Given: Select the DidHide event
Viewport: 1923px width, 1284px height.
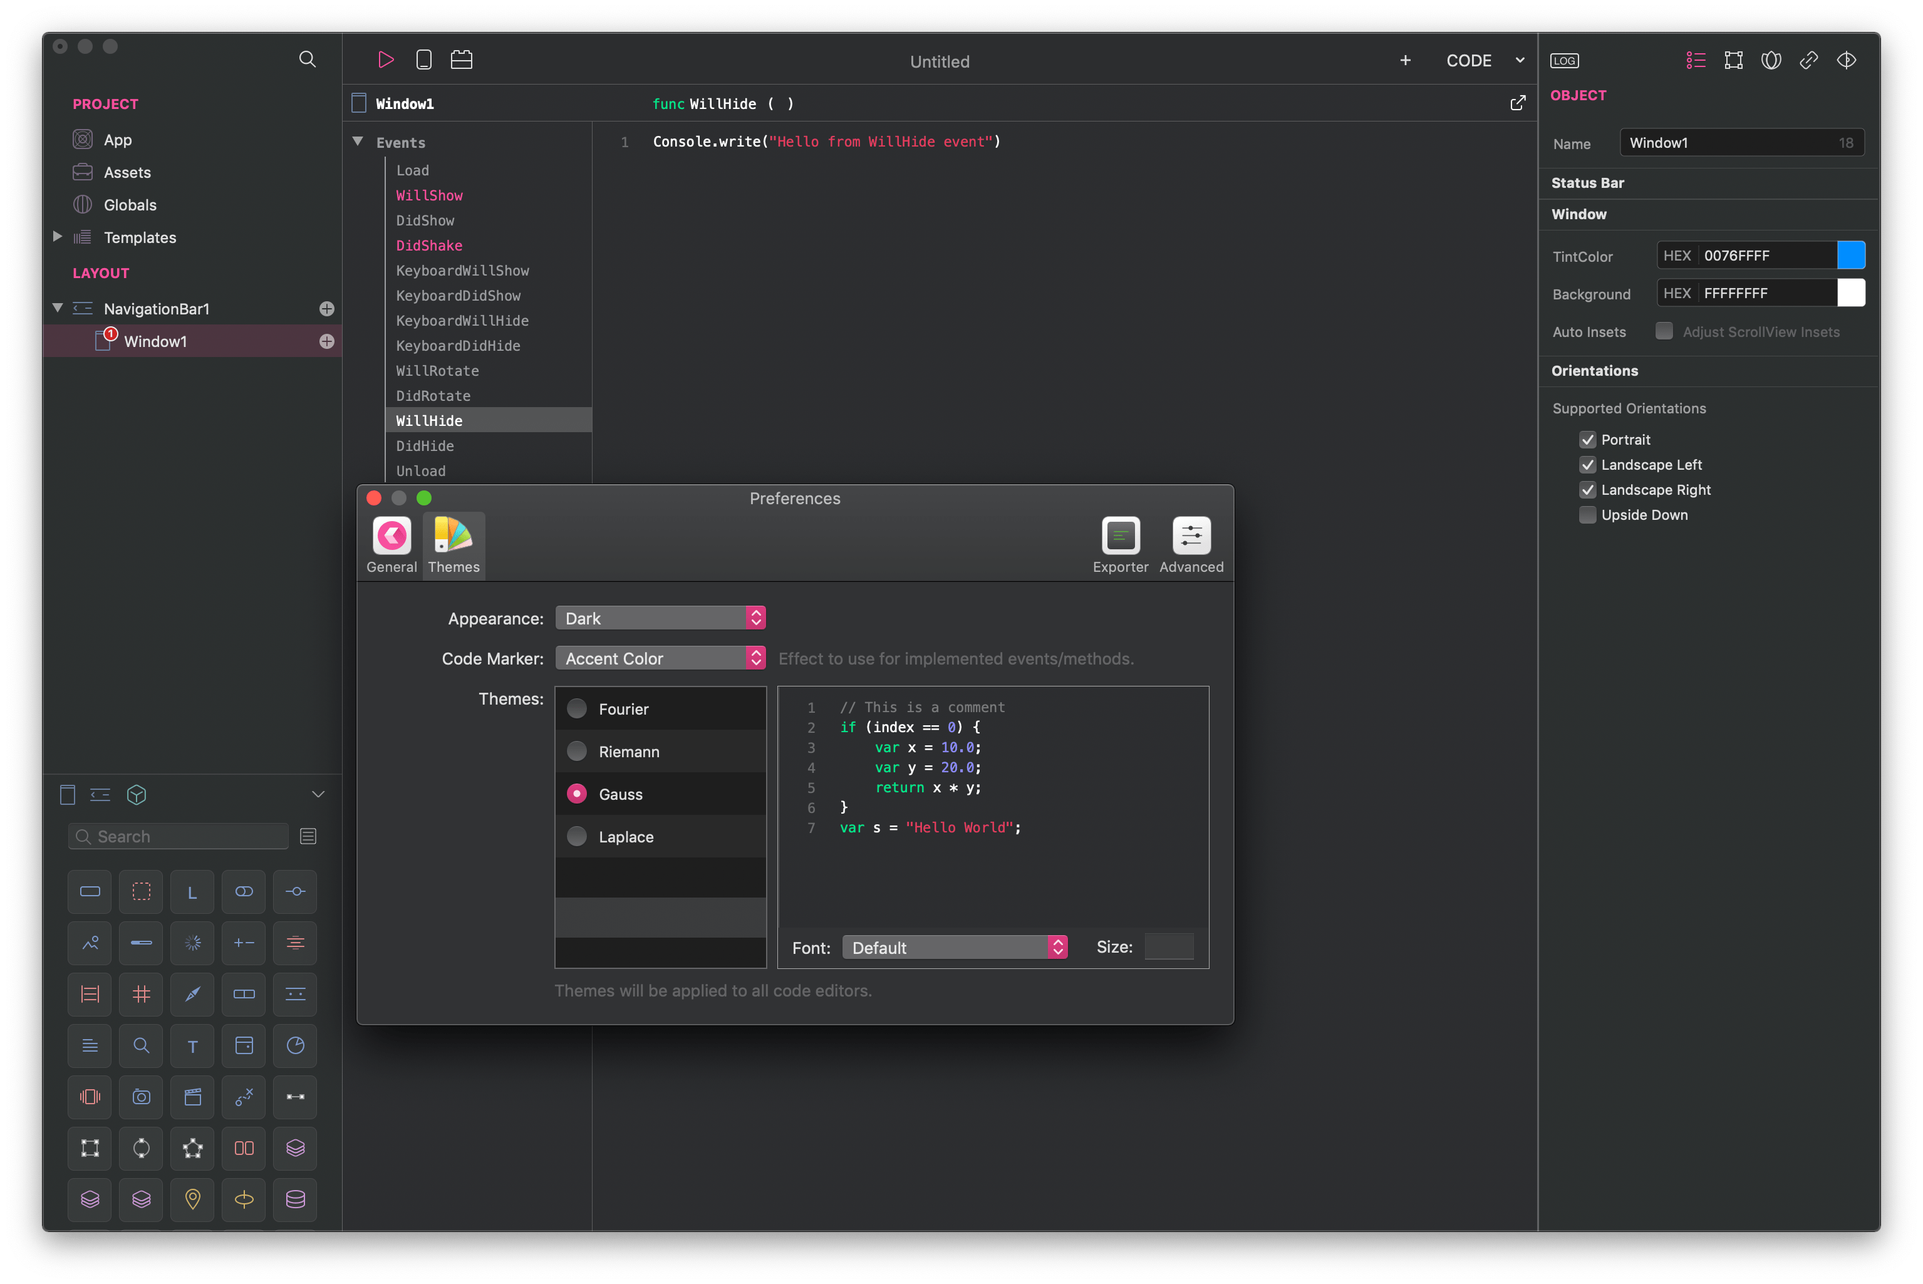Looking at the screenshot, I should (425, 445).
